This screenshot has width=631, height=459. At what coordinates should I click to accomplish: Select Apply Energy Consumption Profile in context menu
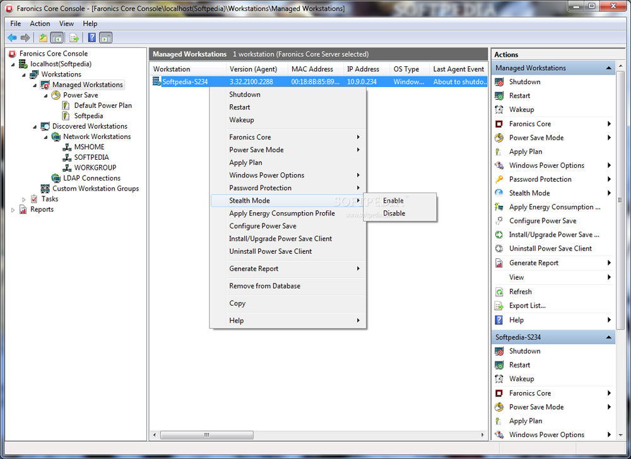pos(288,213)
